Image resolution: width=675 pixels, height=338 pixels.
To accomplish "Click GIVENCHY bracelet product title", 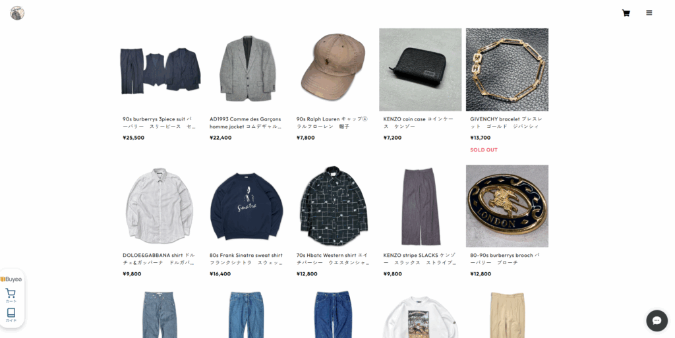I will (506, 123).
